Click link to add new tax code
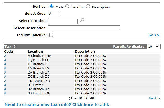 tap(57, 105)
